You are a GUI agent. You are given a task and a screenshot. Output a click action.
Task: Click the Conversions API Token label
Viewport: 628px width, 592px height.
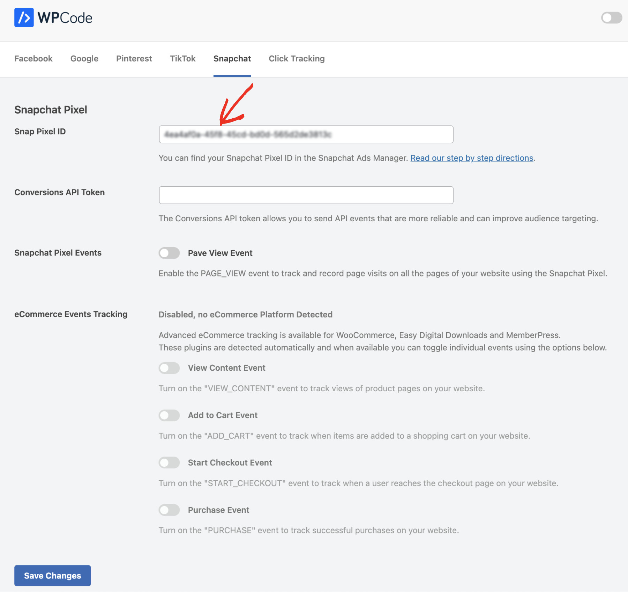pos(60,192)
